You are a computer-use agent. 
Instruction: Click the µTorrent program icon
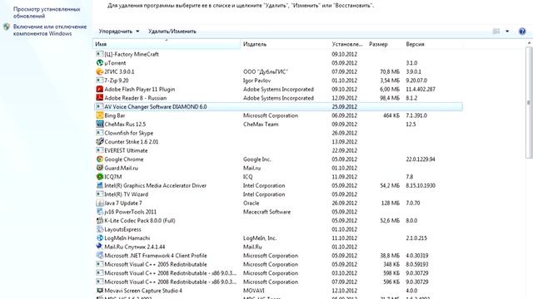(x=100, y=63)
